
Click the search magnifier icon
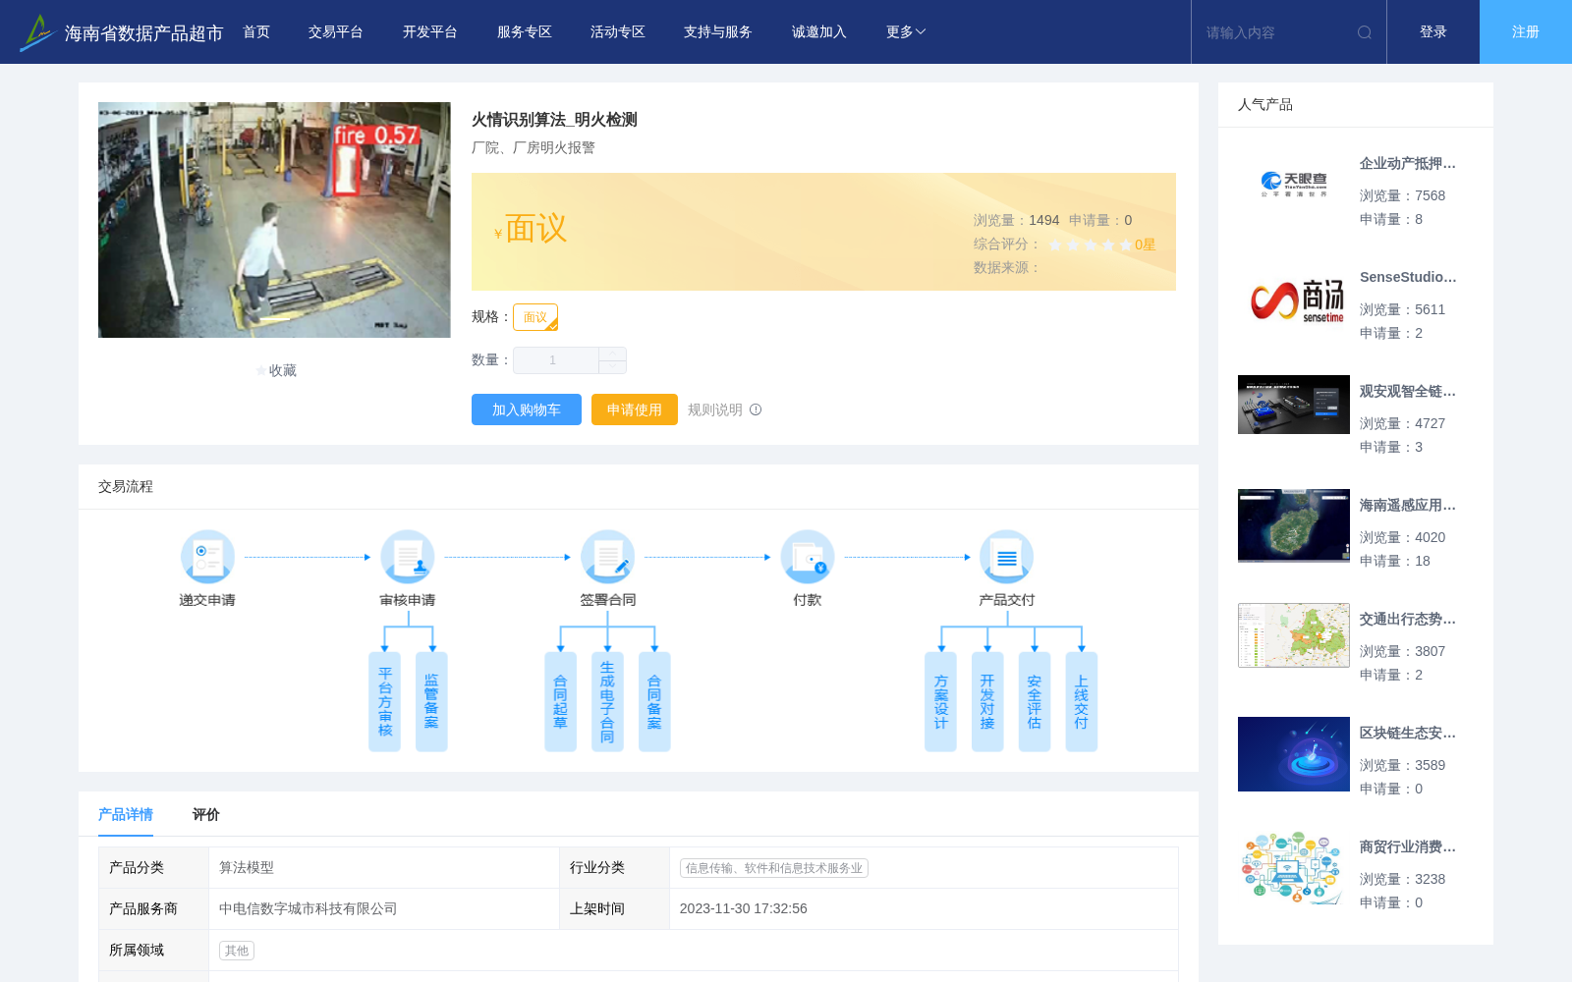click(x=1365, y=32)
